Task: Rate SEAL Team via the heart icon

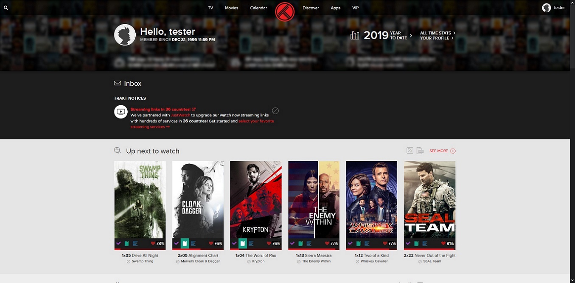Action: coord(443,244)
